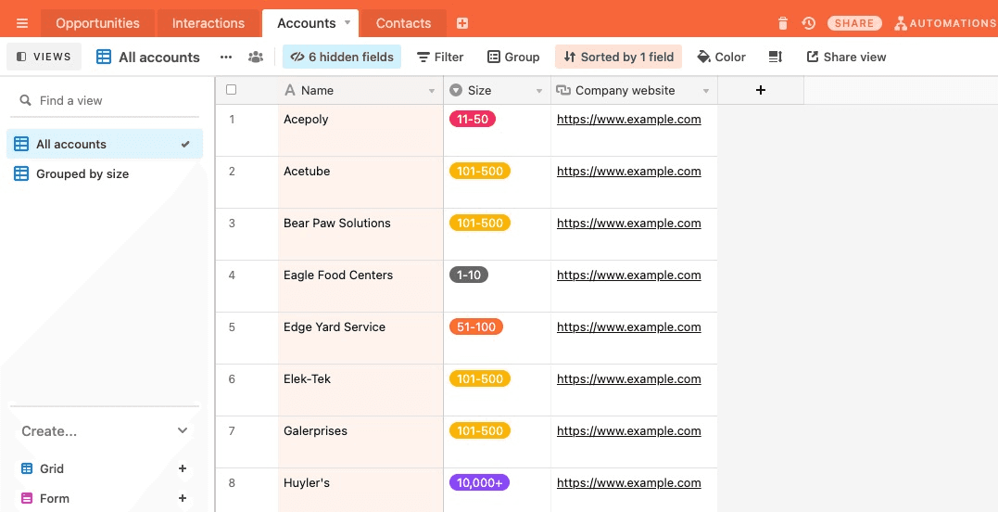Click Share view button

[847, 57]
